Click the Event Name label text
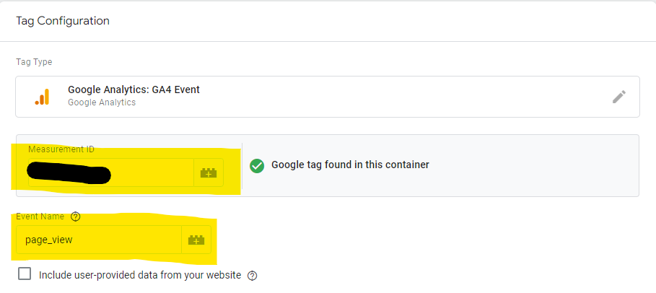The width and height of the screenshot is (656, 293). (x=40, y=217)
